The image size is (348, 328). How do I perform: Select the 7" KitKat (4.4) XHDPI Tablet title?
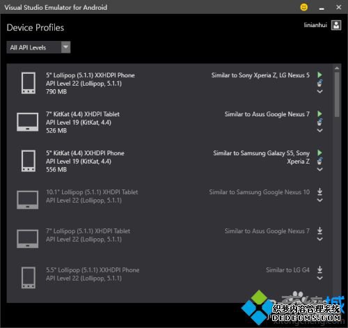click(x=83, y=114)
